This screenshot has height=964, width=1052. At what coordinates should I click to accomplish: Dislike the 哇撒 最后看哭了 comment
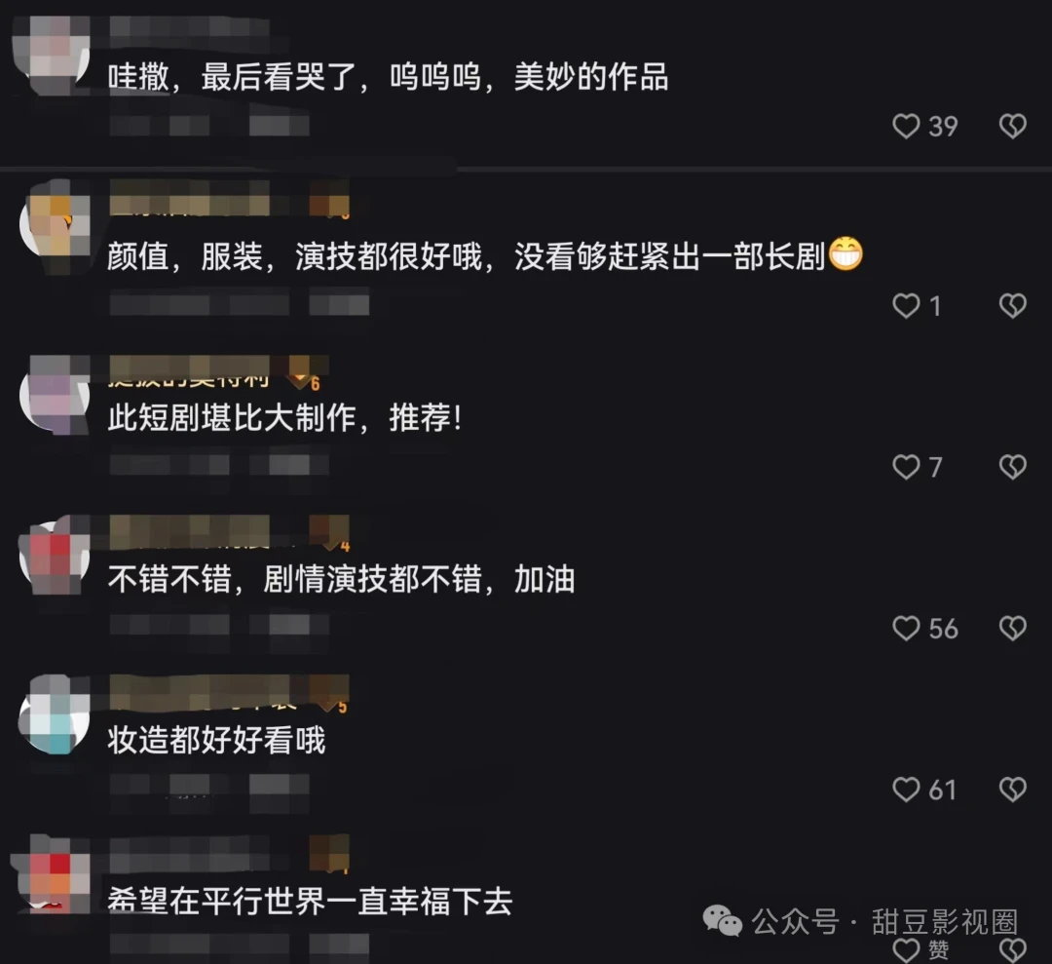pos(1012,126)
